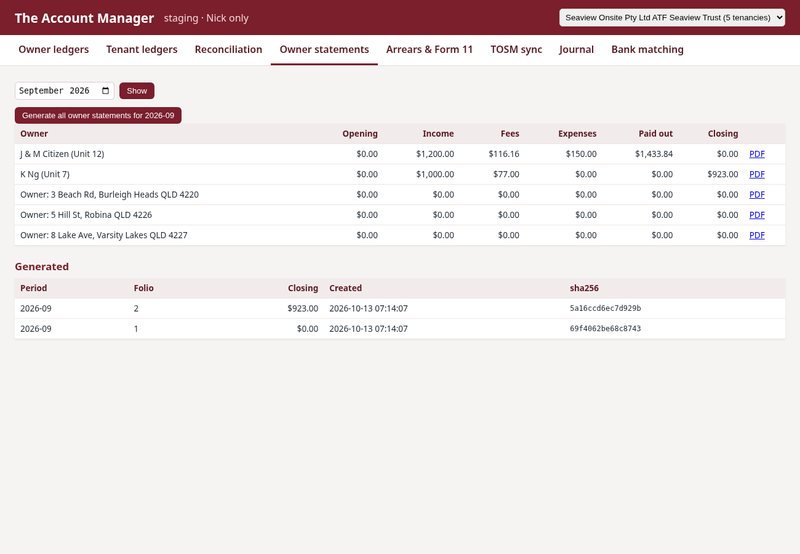
Task: Click the sha256 value 69f4062be68c8743
Action: (606, 329)
